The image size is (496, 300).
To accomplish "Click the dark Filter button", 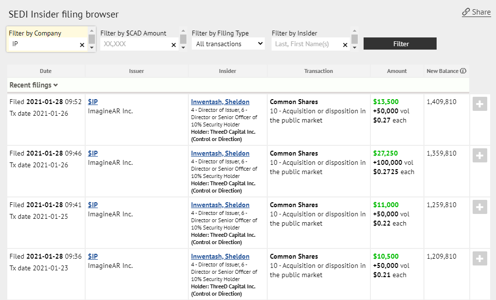I will pos(400,44).
